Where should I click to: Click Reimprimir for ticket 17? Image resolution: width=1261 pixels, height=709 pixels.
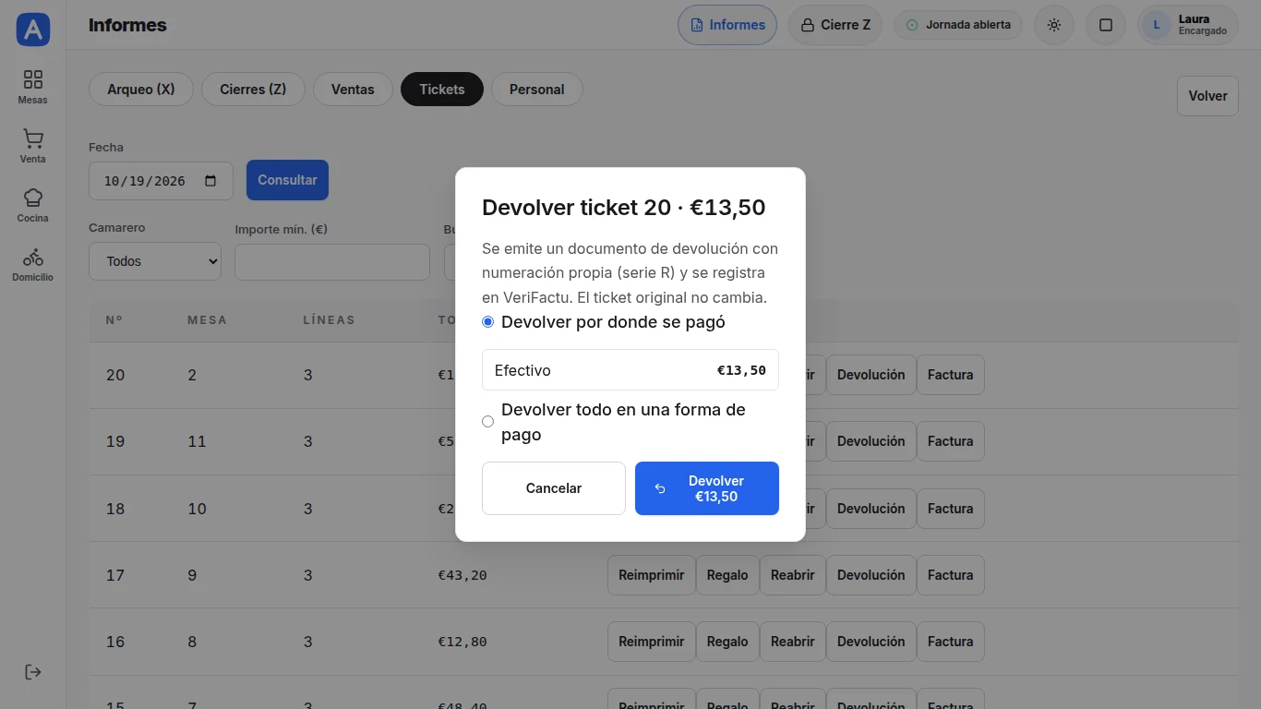pos(652,575)
